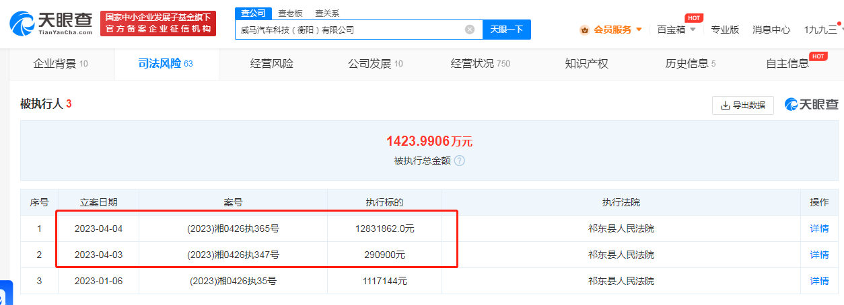The width and height of the screenshot is (844, 305).
Task: Click the 会员服务 crown icon
Action: [584, 30]
